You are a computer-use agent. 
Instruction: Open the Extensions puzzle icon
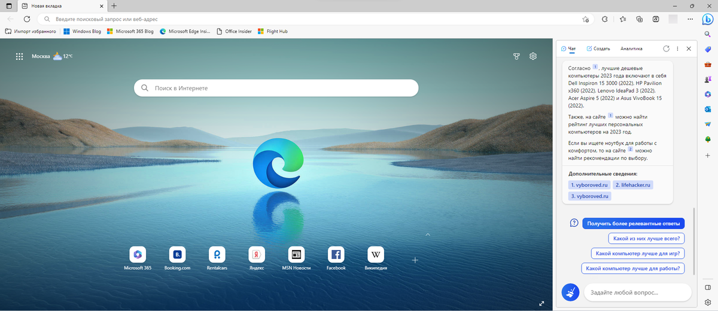pyautogui.click(x=605, y=19)
